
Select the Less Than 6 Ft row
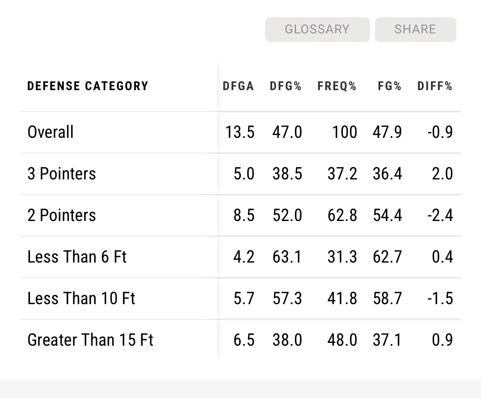coord(77,257)
